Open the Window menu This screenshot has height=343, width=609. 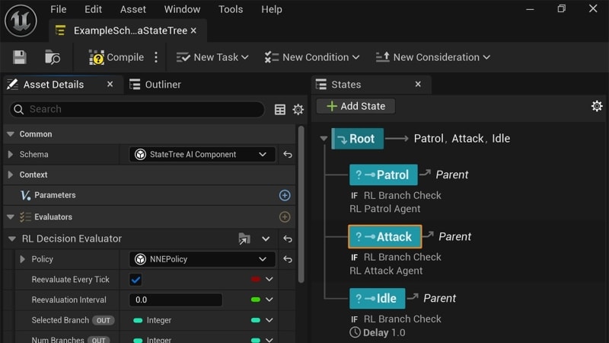coord(182,9)
